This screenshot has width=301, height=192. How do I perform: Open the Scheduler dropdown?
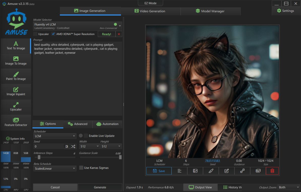pos(55,136)
